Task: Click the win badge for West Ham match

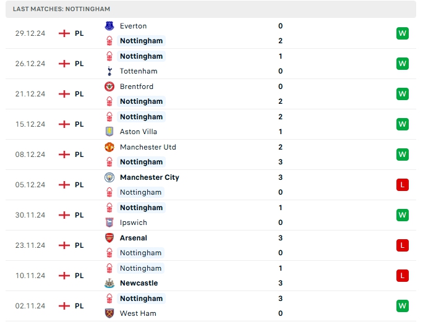Action: 403,306
